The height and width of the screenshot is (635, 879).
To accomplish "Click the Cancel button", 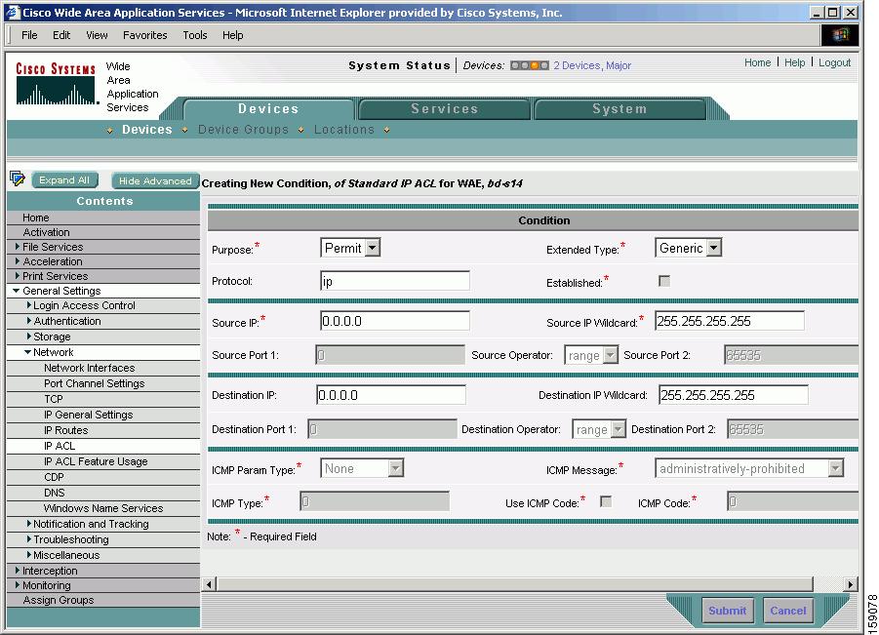I will click(787, 611).
